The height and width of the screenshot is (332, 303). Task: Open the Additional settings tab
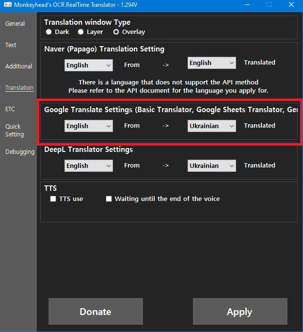[18, 66]
